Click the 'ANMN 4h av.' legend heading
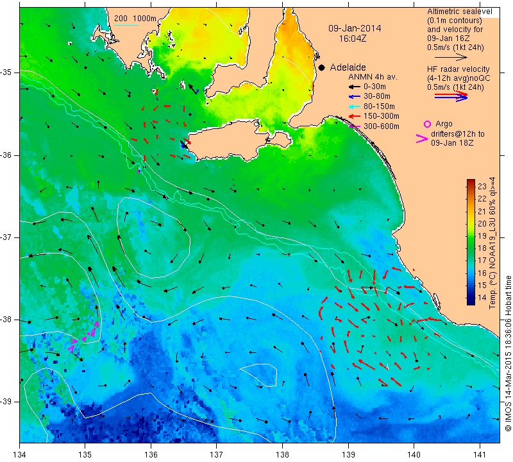 373,77
